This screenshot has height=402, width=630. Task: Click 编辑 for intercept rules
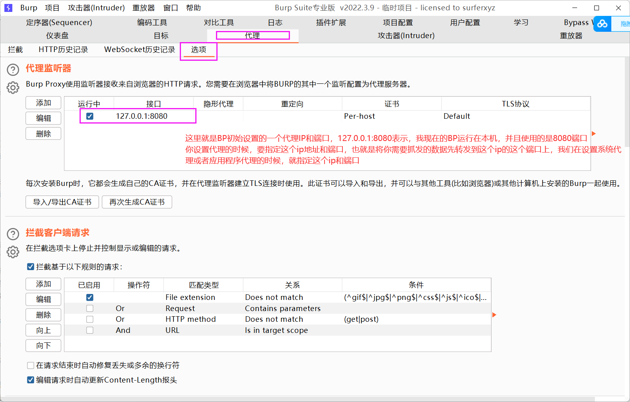pyautogui.click(x=43, y=300)
